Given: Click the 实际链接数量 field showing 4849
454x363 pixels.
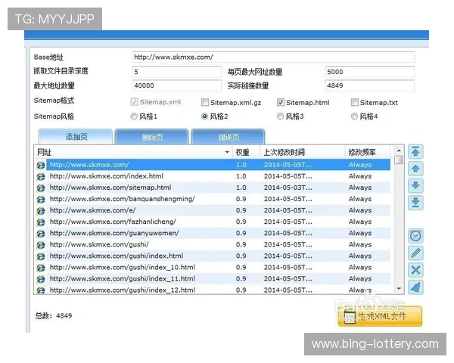Looking at the screenshot, I should [x=369, y=85].
